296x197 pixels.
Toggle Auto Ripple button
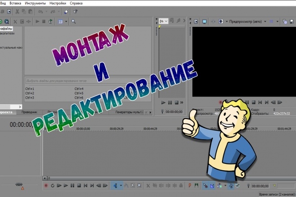(x=219, y=186)
